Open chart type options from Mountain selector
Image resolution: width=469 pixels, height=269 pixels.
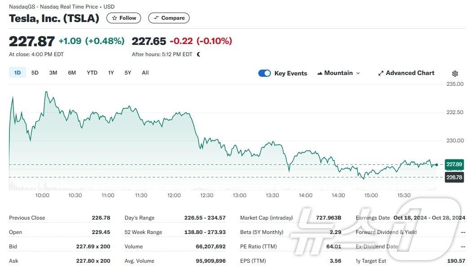(x=339, y=73)
